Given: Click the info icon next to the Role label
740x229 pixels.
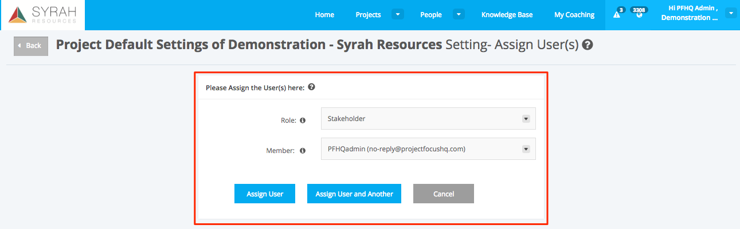Looking at the screenshot, I should point(303,120).
